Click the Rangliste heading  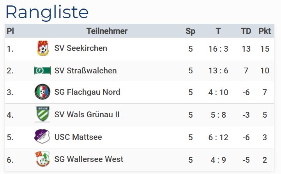click(x=47, y=12)
